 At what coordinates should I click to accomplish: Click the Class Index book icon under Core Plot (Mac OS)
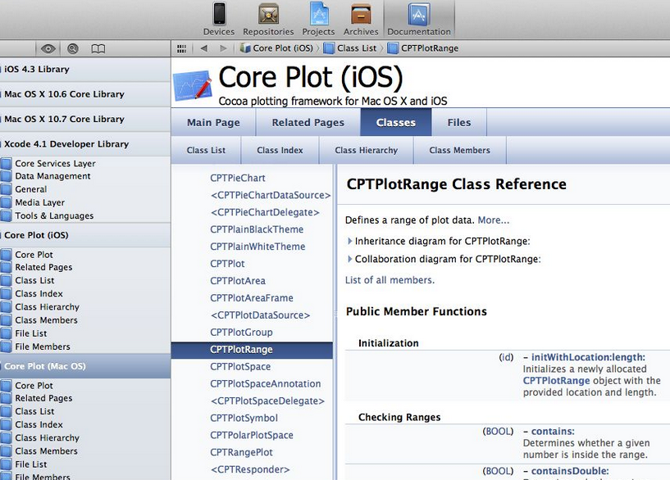6,424
